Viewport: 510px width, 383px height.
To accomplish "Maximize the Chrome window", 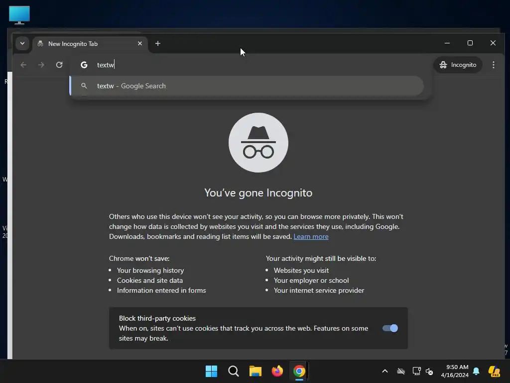I will (470, 43).
